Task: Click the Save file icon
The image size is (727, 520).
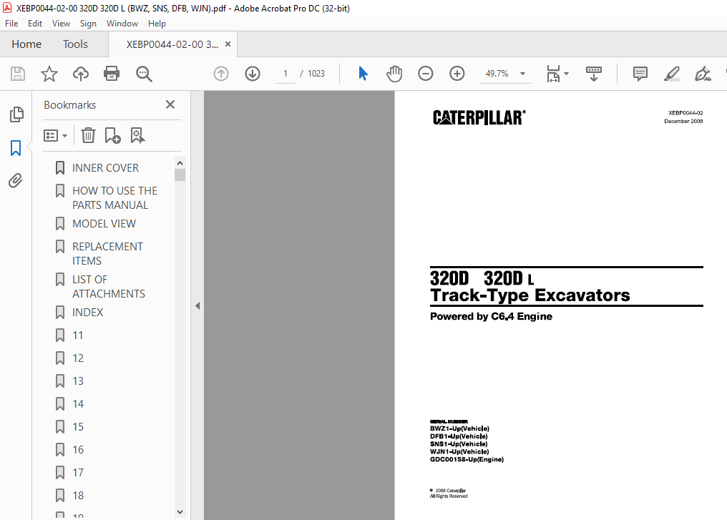Action: pos(18,74)
